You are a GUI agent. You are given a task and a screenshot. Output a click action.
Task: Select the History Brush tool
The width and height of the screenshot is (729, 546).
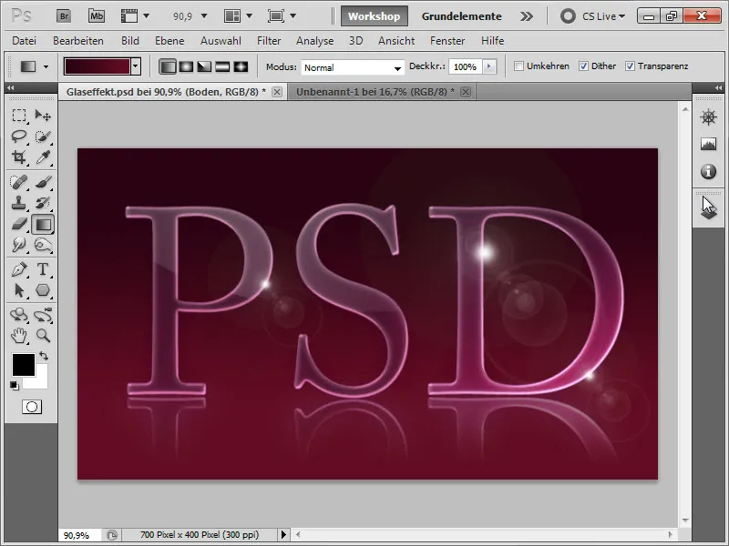click(x=43, y=203)
